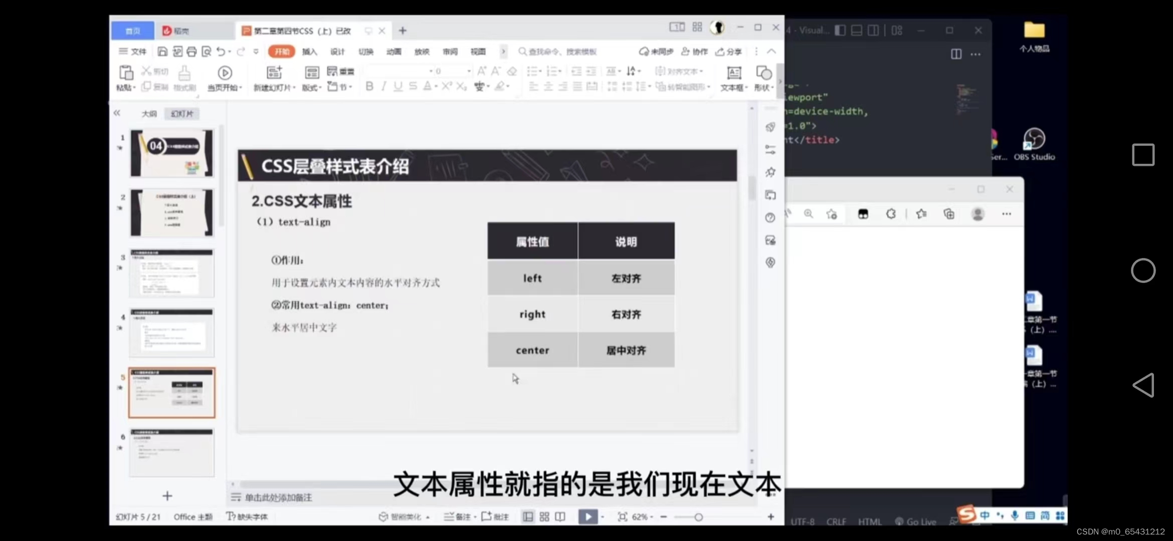Open the Insert (插入) ribbon tab
Image resolution: width=1173 pixels, height=541 pixels.
click(310, 52)
